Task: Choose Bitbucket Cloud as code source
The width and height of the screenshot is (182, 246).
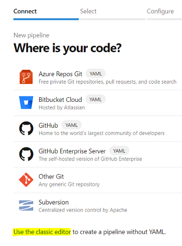Action: pyautogui.click(x=98, y=103)
